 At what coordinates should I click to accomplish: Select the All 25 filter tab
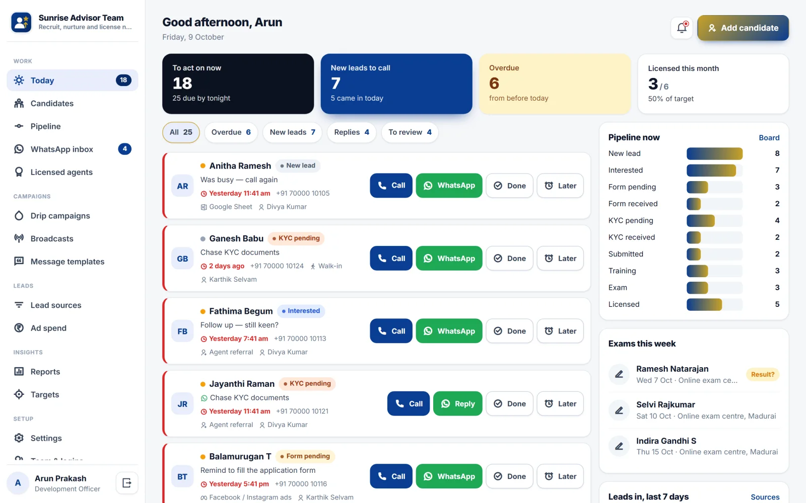coord(181,132)
